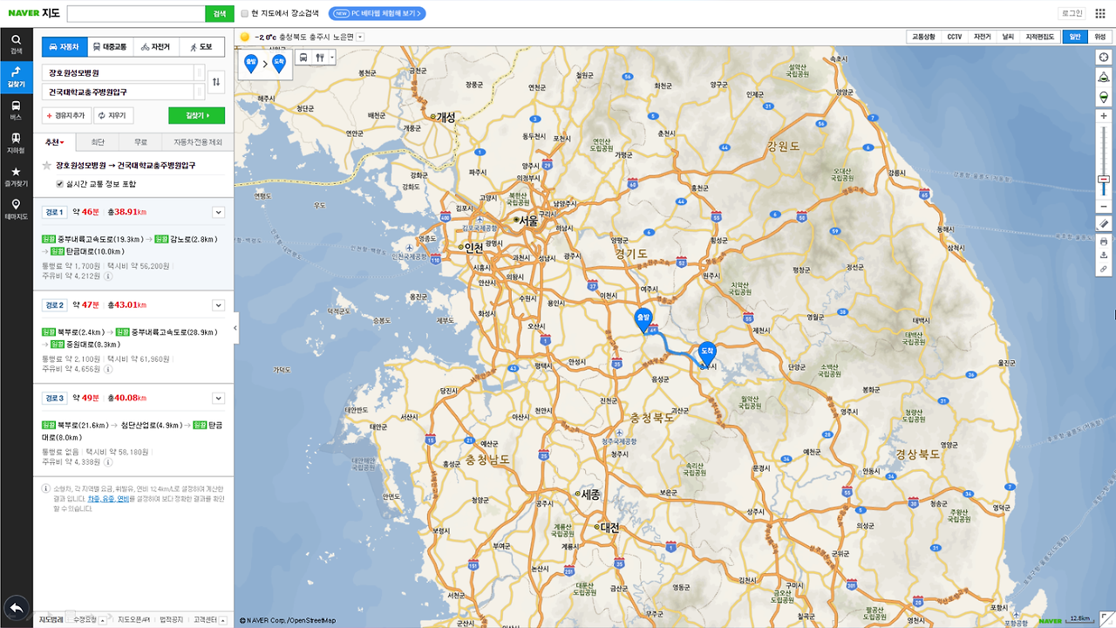The height and width of the screenshot is (628, 1116).
Task: Select 도보 walking transport tab
Action: point(201,47)
